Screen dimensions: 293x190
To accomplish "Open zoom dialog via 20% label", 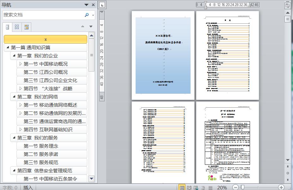I will point(222,187).
